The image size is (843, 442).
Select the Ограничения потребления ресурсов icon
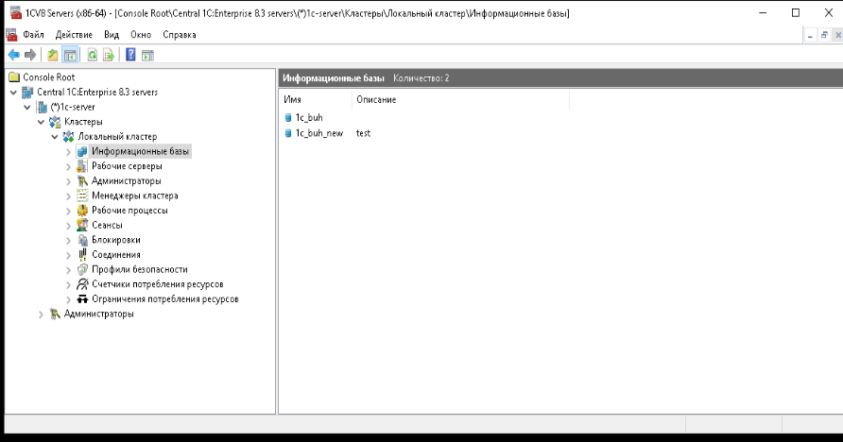point(82,299)
